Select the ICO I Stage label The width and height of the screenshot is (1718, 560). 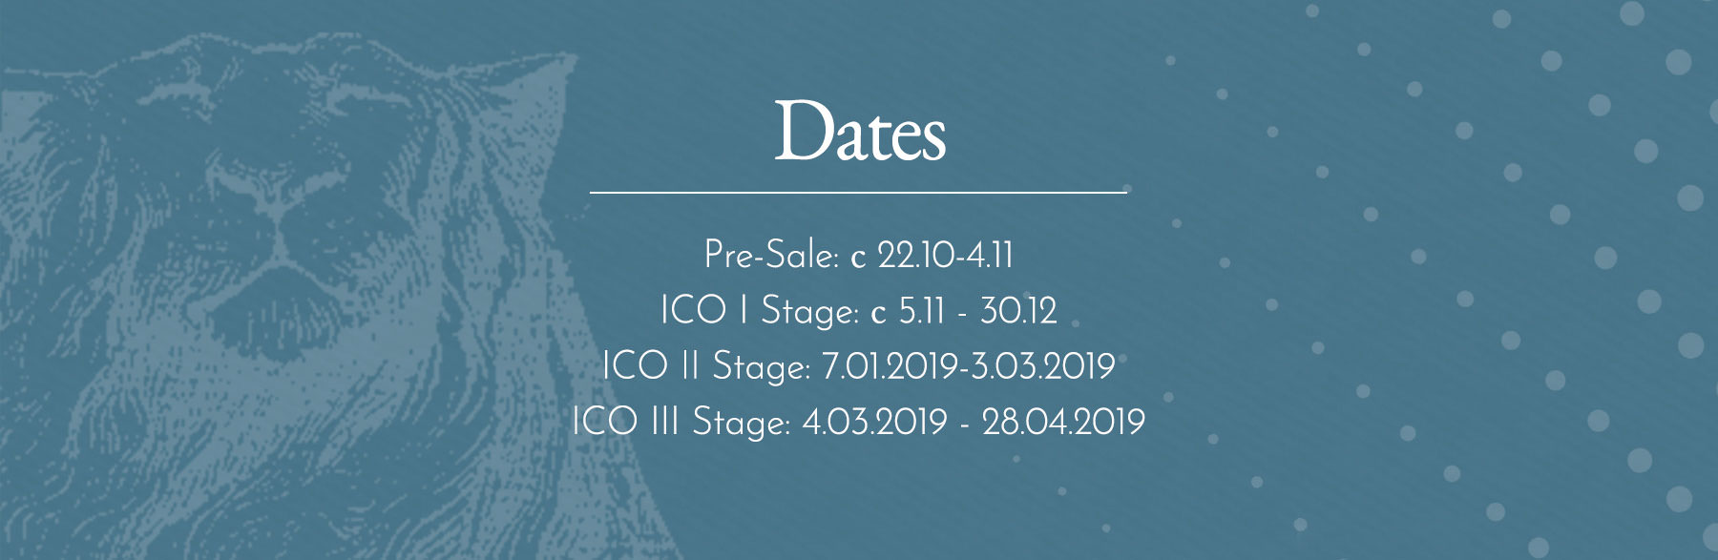(760, 311)
